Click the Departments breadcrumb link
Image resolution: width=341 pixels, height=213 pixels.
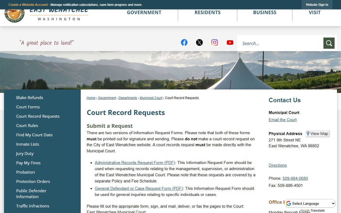[x=128, y=98]
